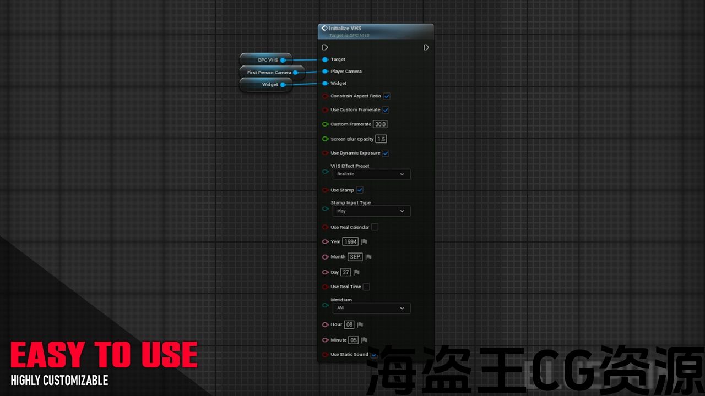The width and height of the screenshot is (705, 396).
Task: Disable Constrain Aspect Ratio checkbox
Action: pos(387,96)
